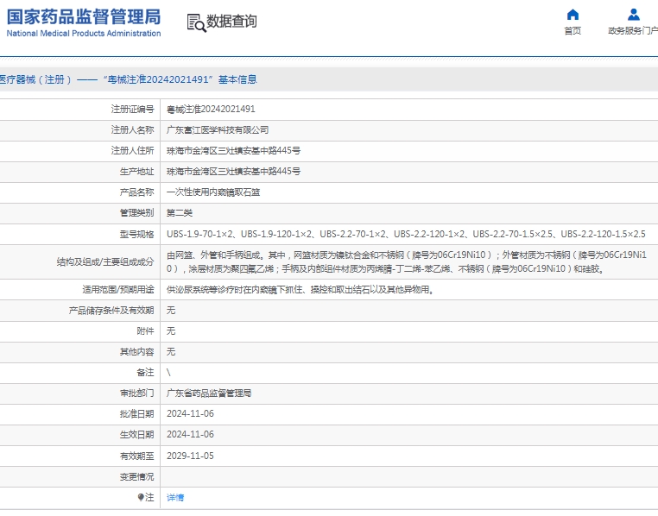This screenshot has width=658, height=516.
Task: Click the 生效日期 row label
Action: [x=136, y=434]
